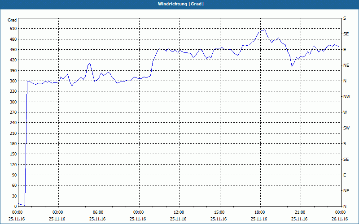359x224 pixels.
Task: Click the SW compass label on the right axis
Action: 346,128
